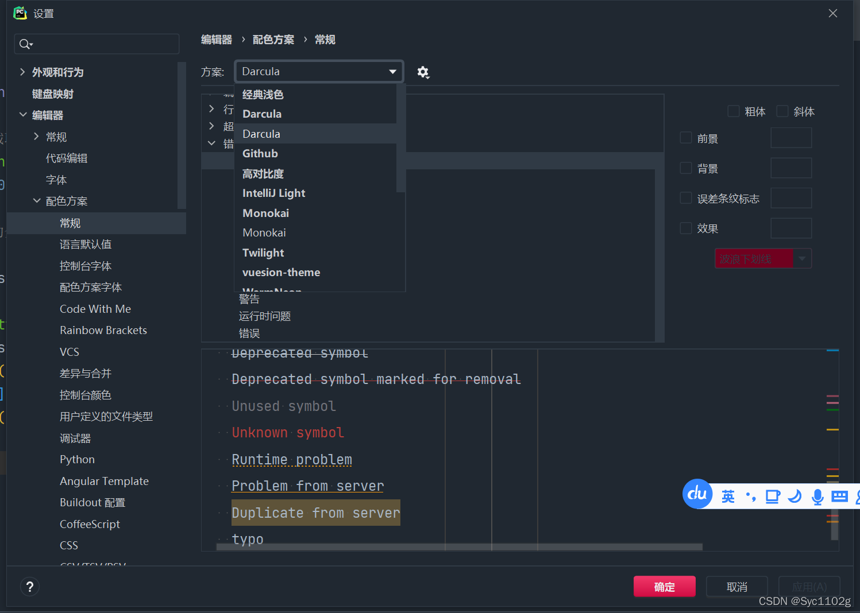Open Angular Template settings page

[x=104, y=481]
